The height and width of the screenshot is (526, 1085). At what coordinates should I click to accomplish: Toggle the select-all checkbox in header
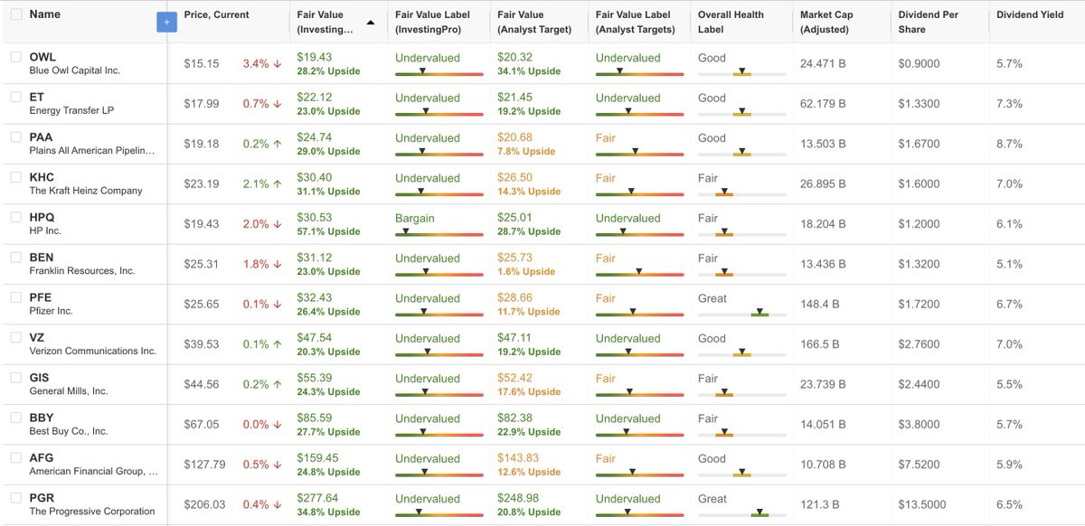pos(16,14)
